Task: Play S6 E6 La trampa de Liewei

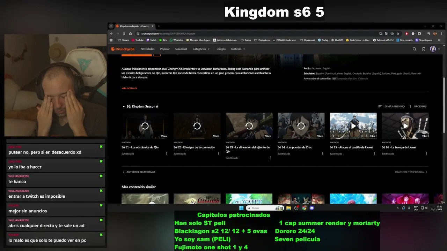Action: pos(405,126)
